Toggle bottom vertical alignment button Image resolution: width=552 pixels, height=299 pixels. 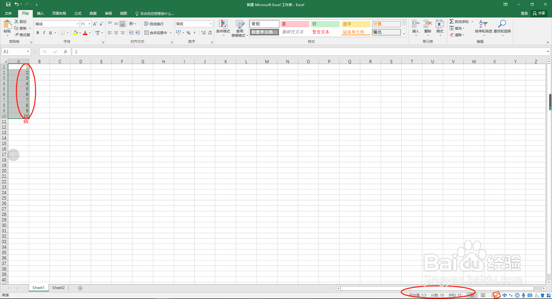[x=122, y=24]
